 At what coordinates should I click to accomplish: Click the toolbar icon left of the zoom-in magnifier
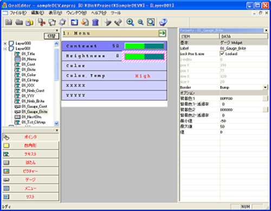(x=118, y=22)
